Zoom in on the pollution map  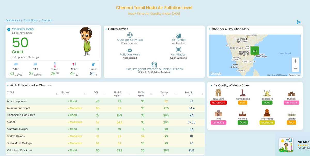pyautogui.click(x=296, y=61)
